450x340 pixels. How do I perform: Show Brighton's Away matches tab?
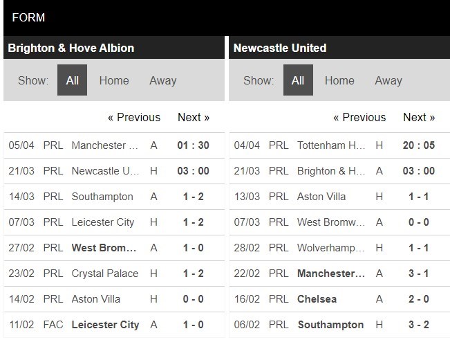163,80
